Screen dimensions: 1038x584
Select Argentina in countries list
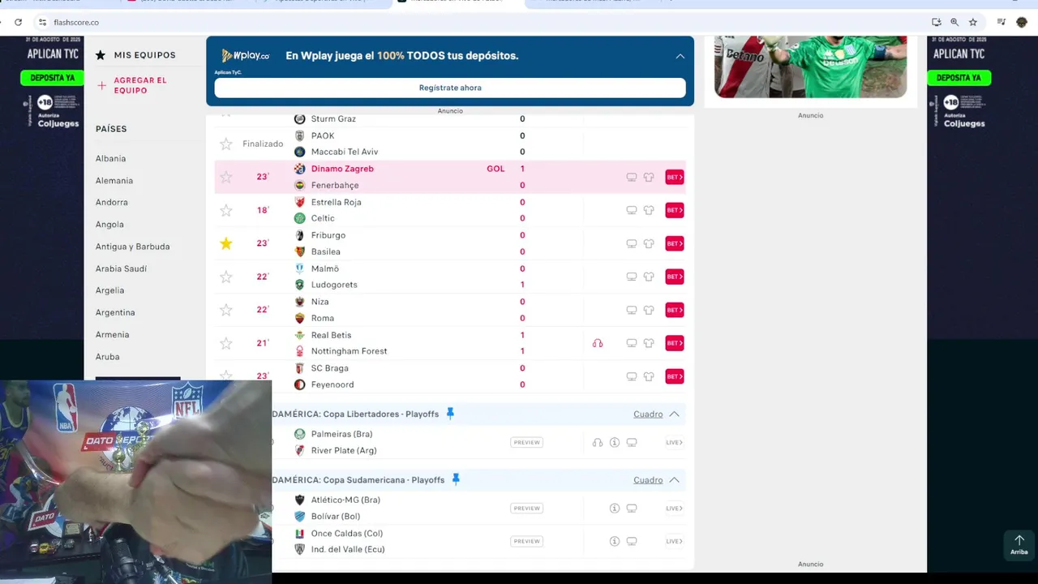(x=115, y=312)
